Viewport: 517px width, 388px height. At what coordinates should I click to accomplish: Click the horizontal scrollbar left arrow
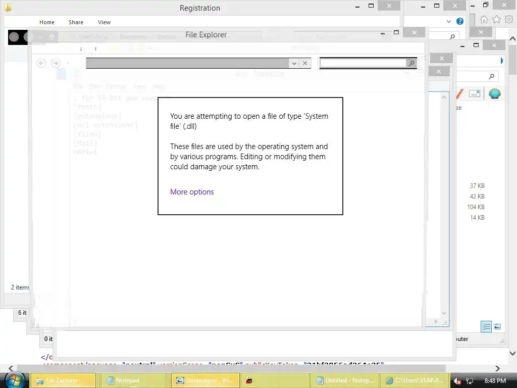[x=11, y=368]
